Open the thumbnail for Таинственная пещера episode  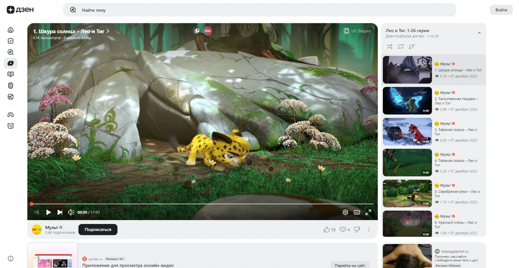407,101
